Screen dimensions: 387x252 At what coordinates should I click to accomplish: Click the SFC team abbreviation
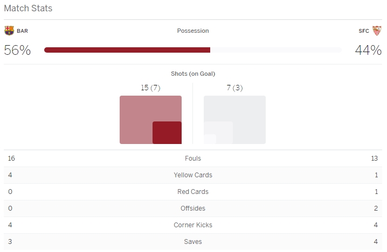click(x=364, y=31)
